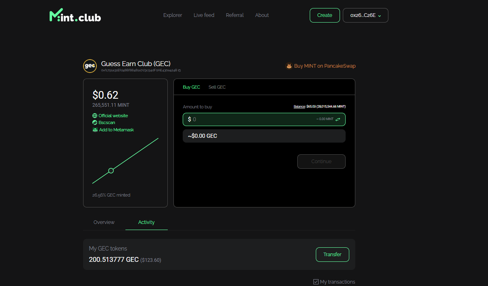Click the contract address text under title
Image resolution: width=488 pixels, height=286 pixels.
point(139,70)
